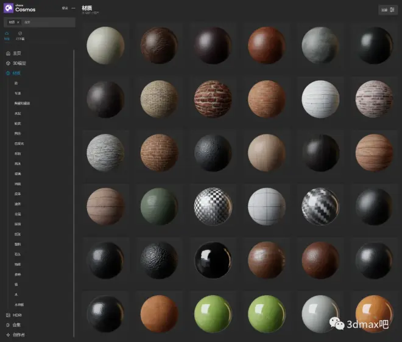This screenshot has height=342, width=402.
Task: Open the 合集 collections section
Action: pos(16,325)
